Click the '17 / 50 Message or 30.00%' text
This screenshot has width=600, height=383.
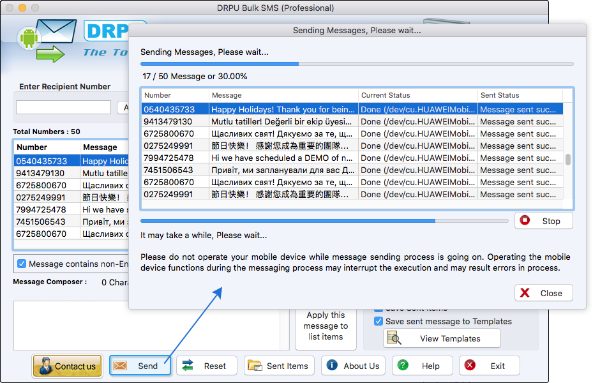click(x=195, y=76)
